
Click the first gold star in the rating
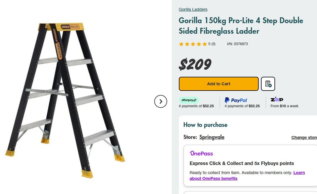[x=181, y=44]
